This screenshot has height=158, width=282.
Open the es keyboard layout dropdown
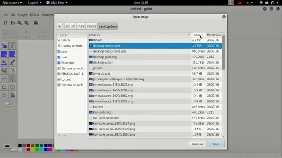point(249,3)
